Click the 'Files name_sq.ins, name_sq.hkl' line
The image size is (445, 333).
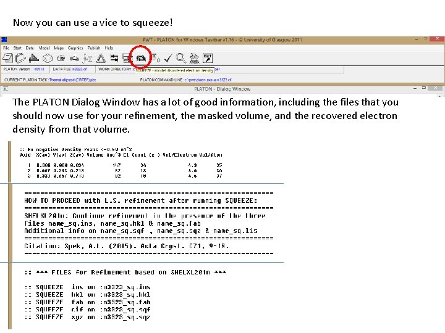pyautogui.click(x=112, y=223)
